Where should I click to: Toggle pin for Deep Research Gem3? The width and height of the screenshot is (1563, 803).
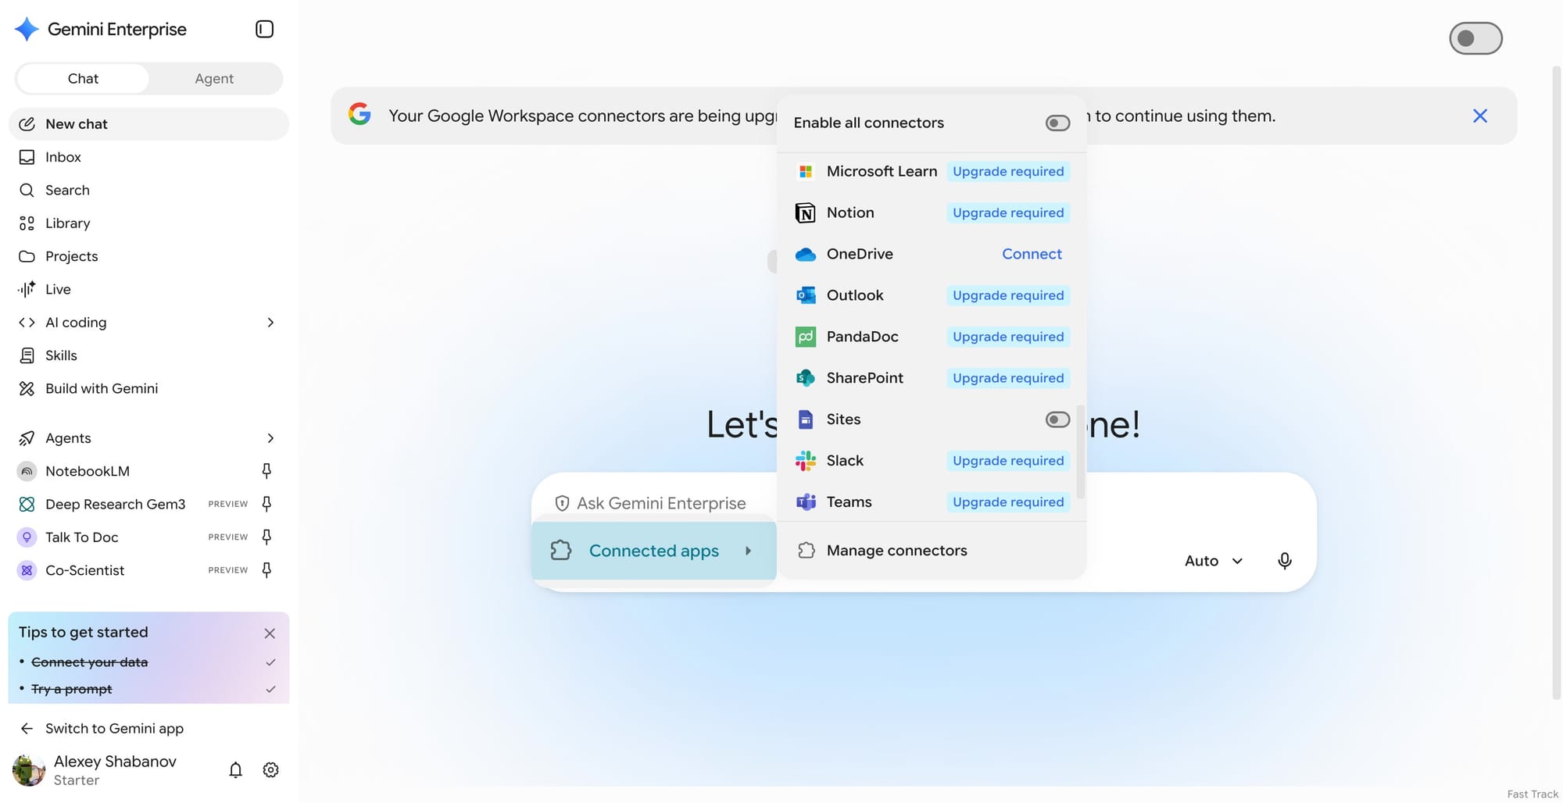266,504
